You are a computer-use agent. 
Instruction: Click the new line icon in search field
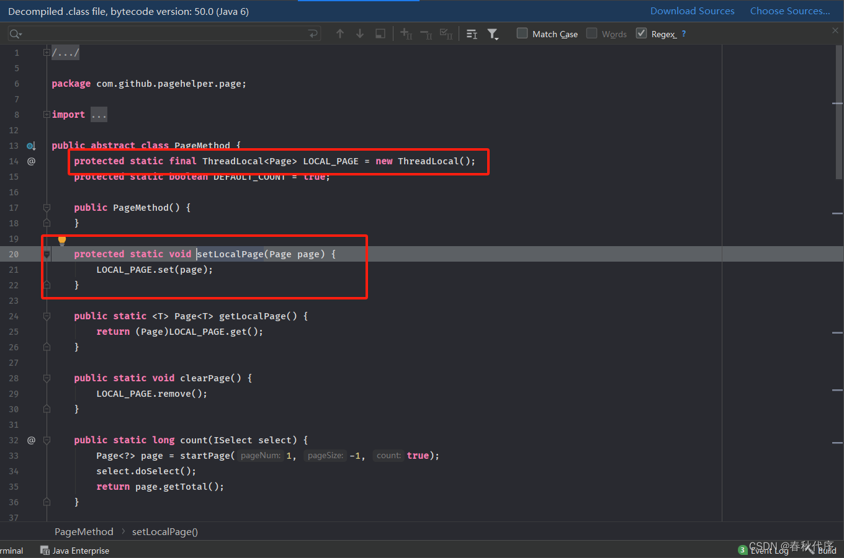coord(313,33)
